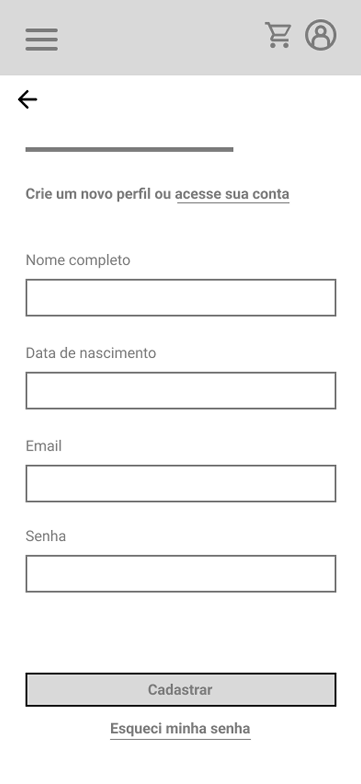Viewport: 361px width, 784px height.
Task: Click the 'Senha' field label
Action: pos(46,536)
